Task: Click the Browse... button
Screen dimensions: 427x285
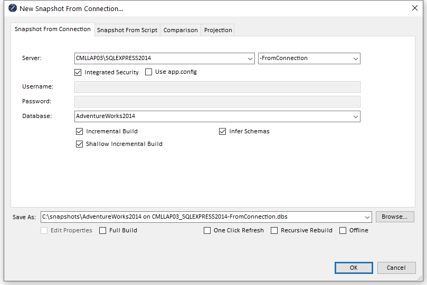Action: (395, 217)
